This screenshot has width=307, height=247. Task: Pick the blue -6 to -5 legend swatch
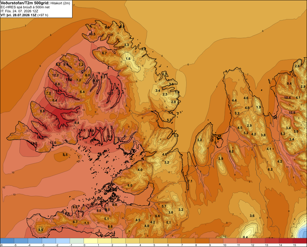pyautogui.click(x=7, y=241)
